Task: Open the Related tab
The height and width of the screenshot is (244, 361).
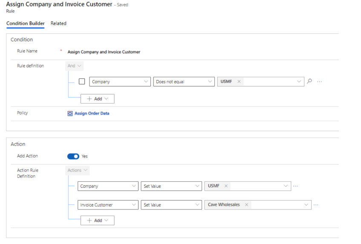Action: pyautogui.click(x=58, y=23)
